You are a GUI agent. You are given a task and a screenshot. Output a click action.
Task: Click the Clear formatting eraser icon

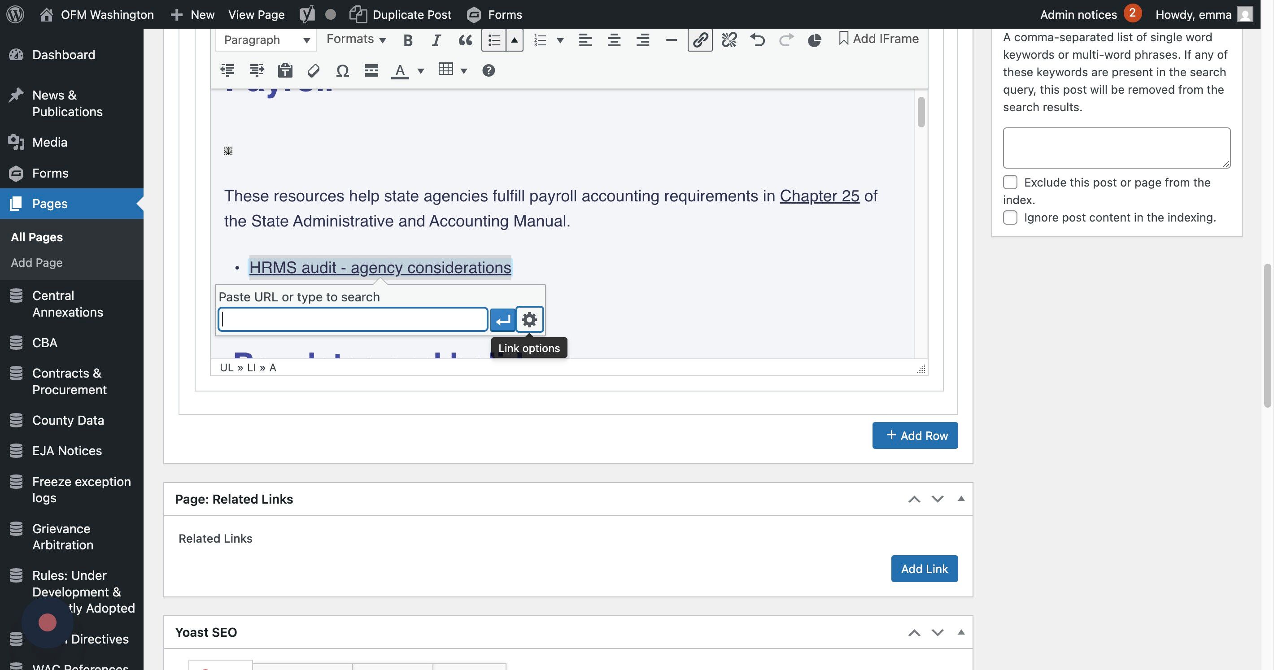click(313, 71)
